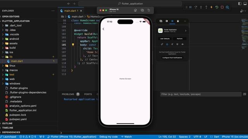
Task: Click the airplane icon in side panel
Action: (183, 44)
